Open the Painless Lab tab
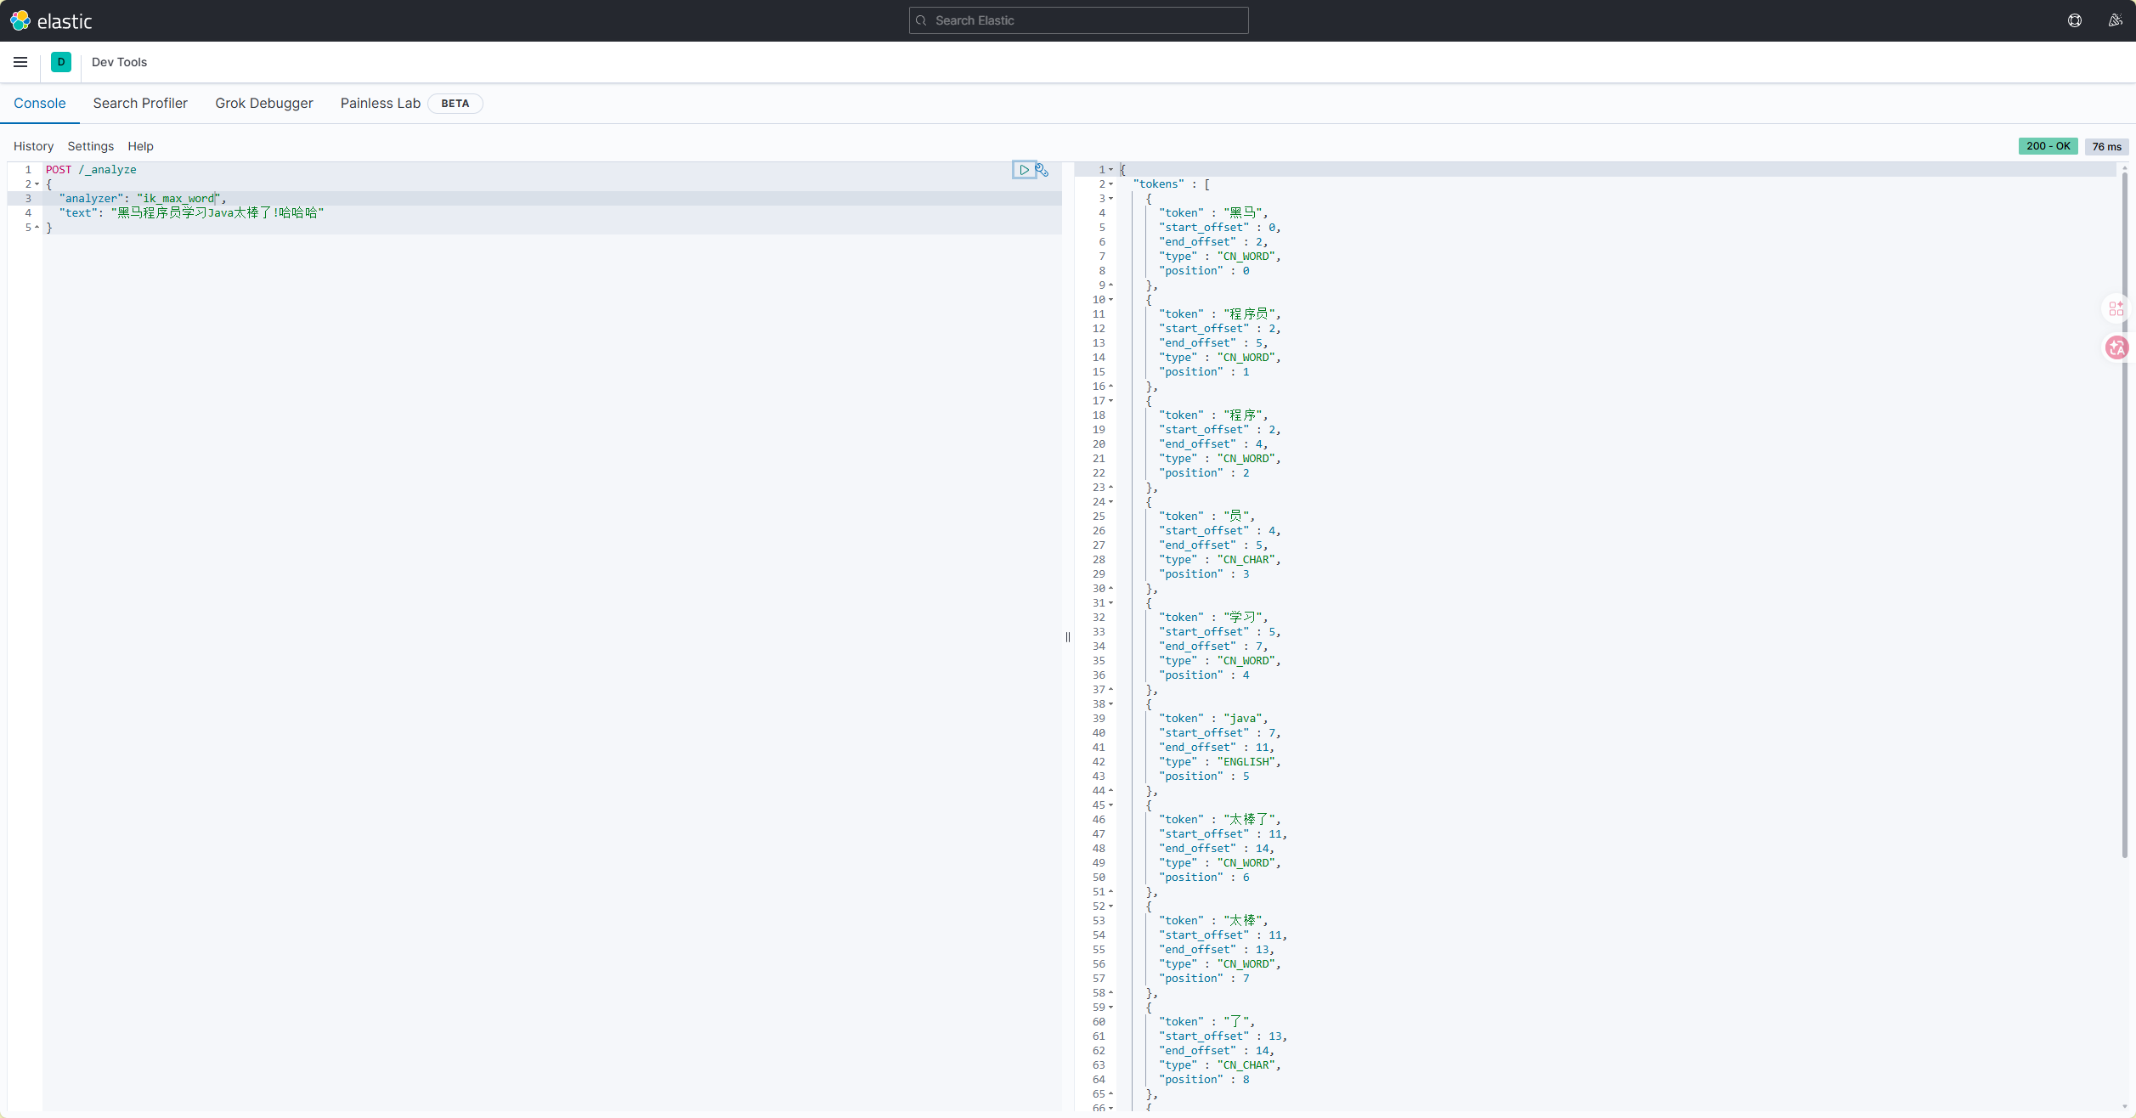This screenshot has width=2136, height=1118. [x=380, y=103]
